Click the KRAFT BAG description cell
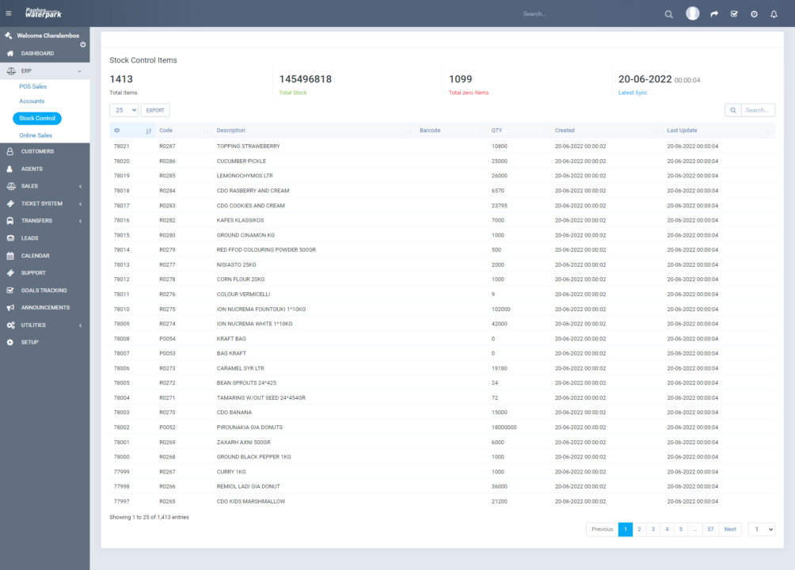This screenshot has height=570, width=795. coord(231,339)
